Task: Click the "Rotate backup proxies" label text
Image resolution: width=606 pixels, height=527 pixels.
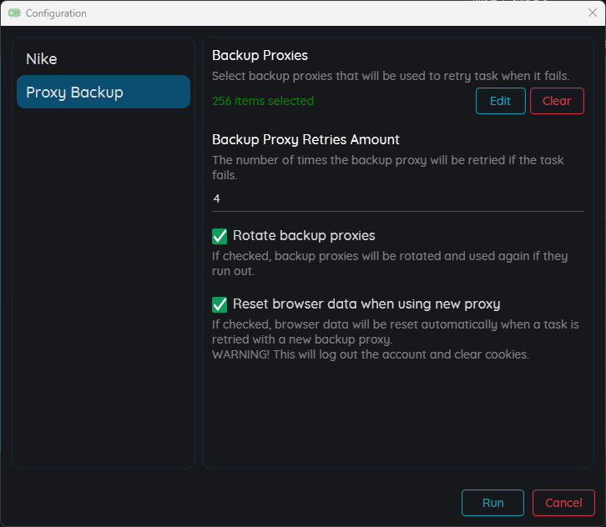Action: click(304, 236)
